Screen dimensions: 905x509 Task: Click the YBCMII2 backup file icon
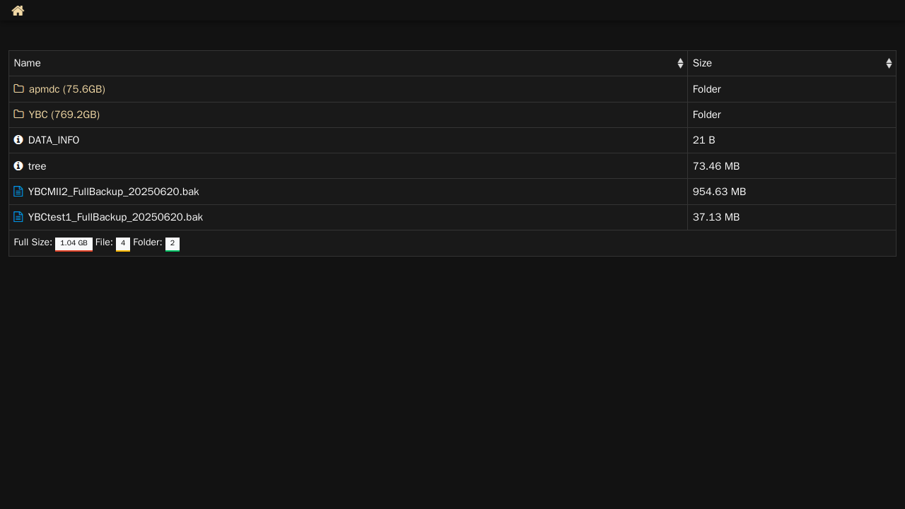[18, 192]
